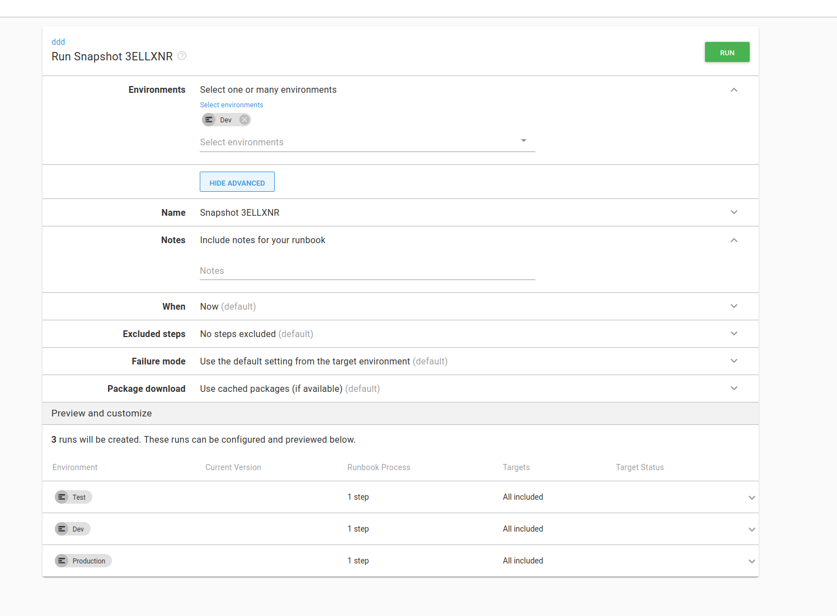The image size is (837, 616).
Task: Click the Production environment icon in preview table
Action: (62, 561)
